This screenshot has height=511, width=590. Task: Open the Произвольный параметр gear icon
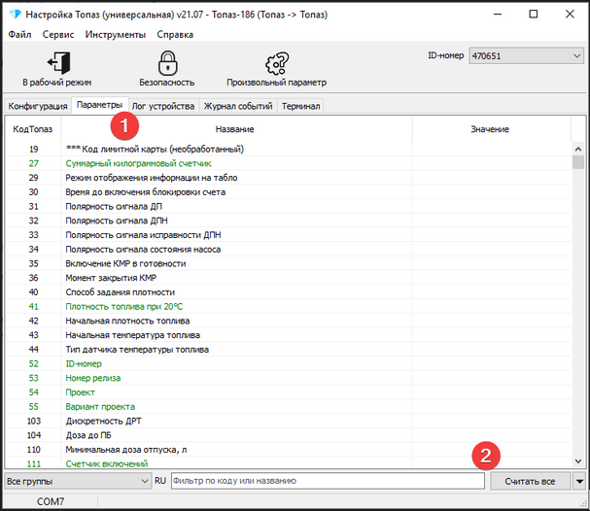[x=277, y=63]
